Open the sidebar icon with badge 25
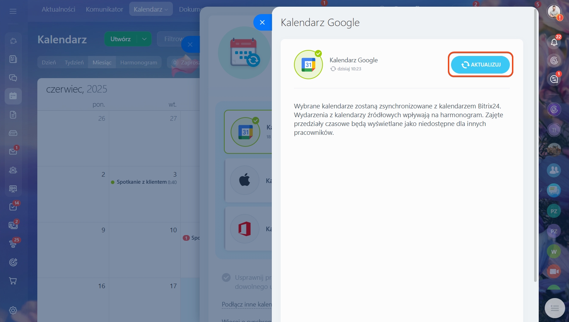569x322 pixels. [x=13, y=244]
